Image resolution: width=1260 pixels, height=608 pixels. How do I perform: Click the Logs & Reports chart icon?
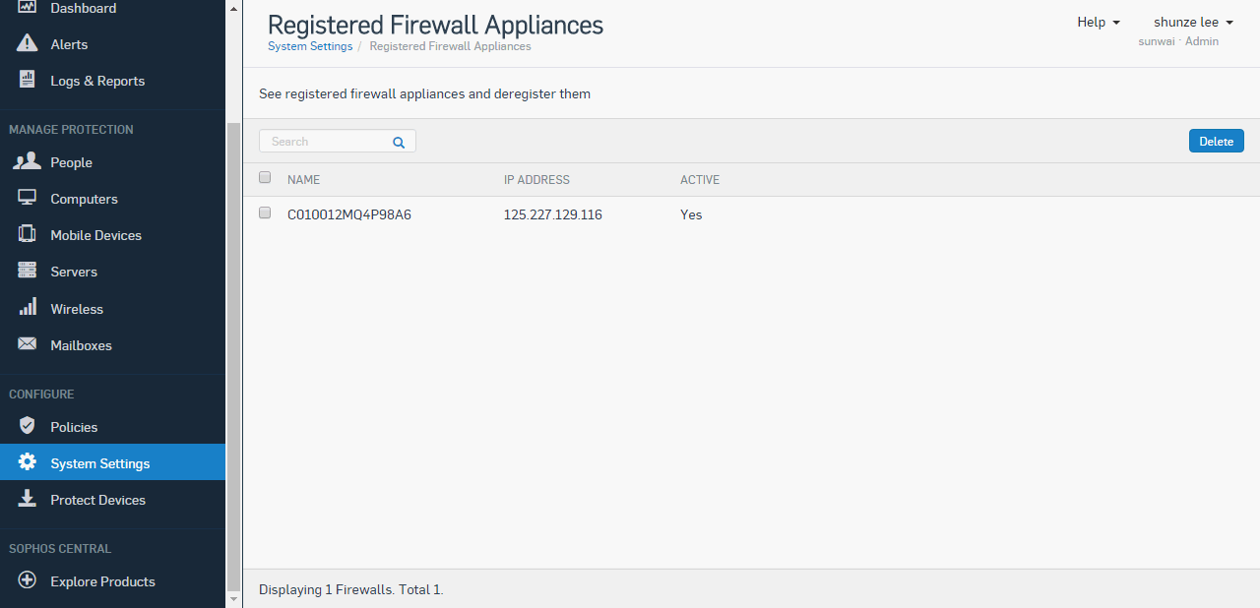[28, 81]
